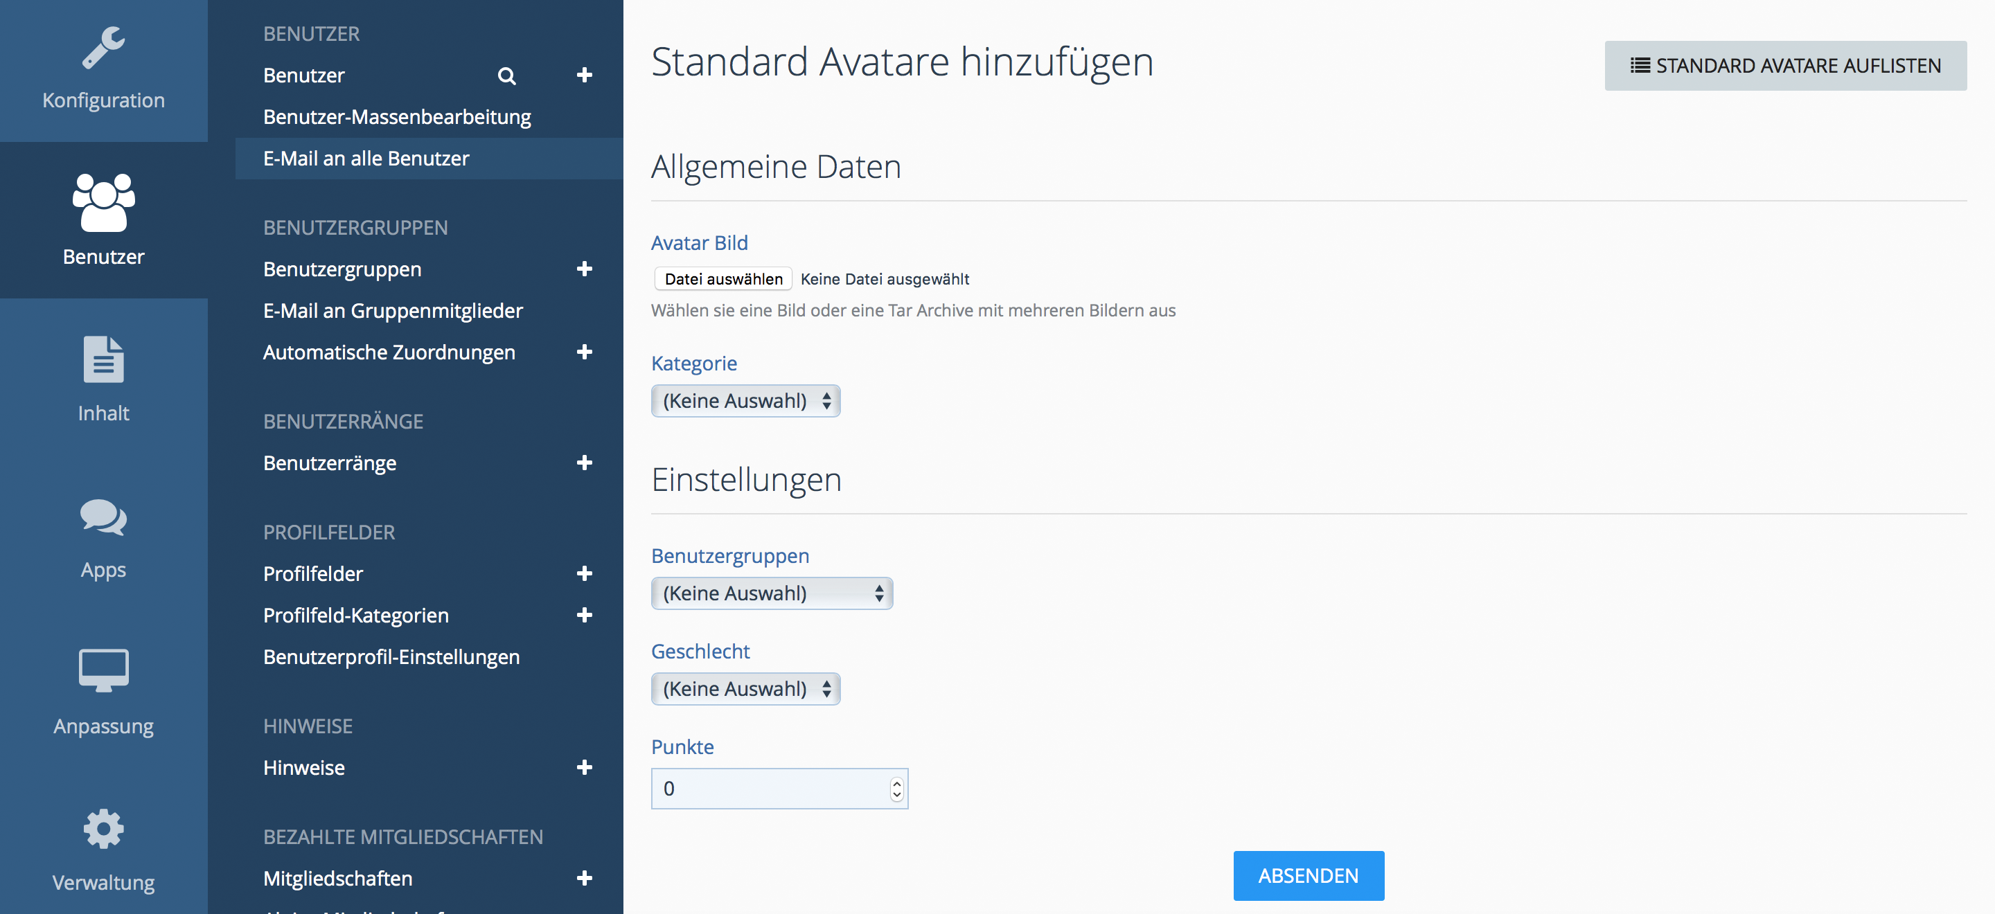1995x914 pixels.
Task: Click the Punkte stepper arrows
Action: [896, 789]
